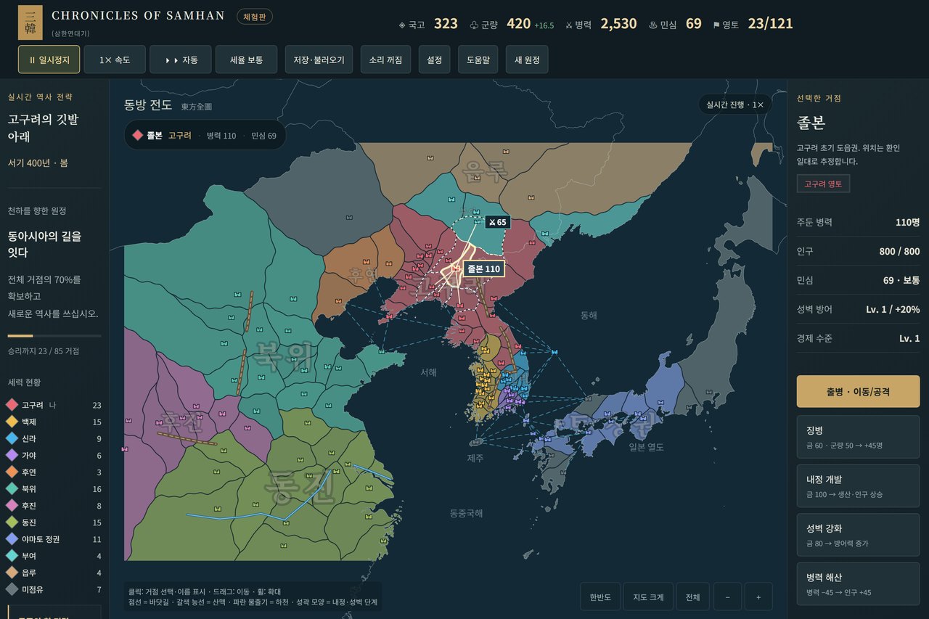Image resolution: width=929 pixels, height=619 pixels.
Task: Click the 승리까지 23 / 85 progress bar
Action: (x=54, y=336)
